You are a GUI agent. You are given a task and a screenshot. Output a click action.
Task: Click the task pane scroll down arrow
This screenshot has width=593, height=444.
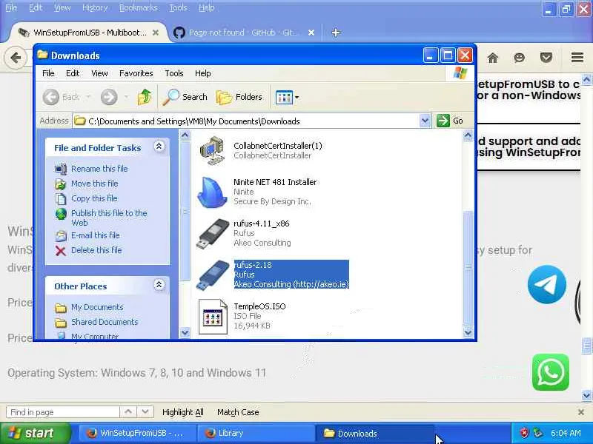click(x=185, y=332)
